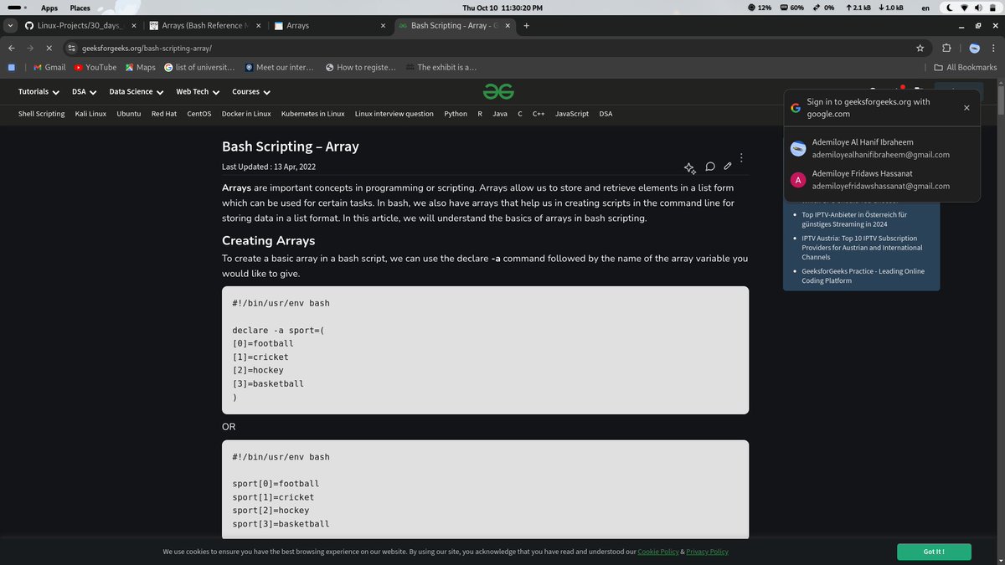Image resolution: width=1005 pixels, height=565 pixels.
Task: Click the volume indicator in the system tray
Action: [x=978, y=7]
